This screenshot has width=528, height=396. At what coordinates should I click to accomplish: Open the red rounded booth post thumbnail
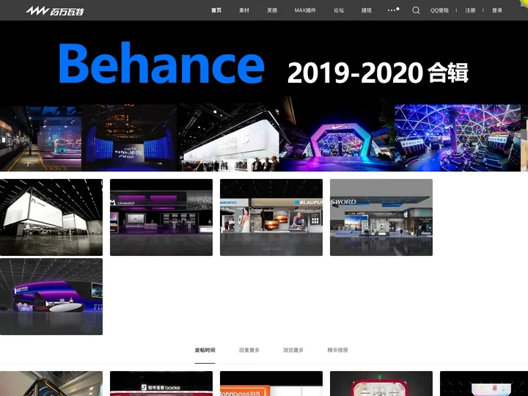tap(381, 384)
